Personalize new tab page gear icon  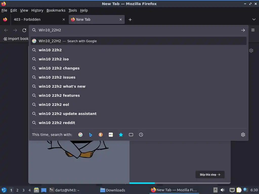click(x=251, y=51)
